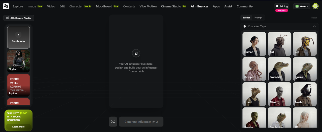Screen dimensions: 322x132
Task: Choose the Crocodile character type
Action: click(279, 69)
